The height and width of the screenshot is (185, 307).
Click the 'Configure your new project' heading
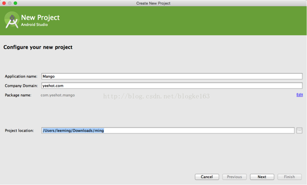tap(38, 47)
